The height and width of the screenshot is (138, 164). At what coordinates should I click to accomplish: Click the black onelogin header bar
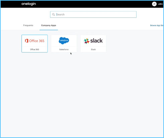pyautogui.click(x=82, y=4)
